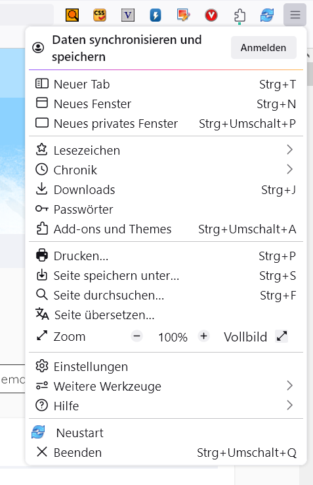
Task: Click the blue restart arrows toolbar icon
Action: [267, 15]
